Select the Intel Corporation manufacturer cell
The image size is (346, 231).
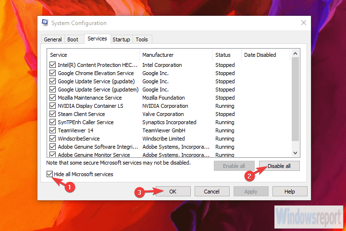point(162,65)
